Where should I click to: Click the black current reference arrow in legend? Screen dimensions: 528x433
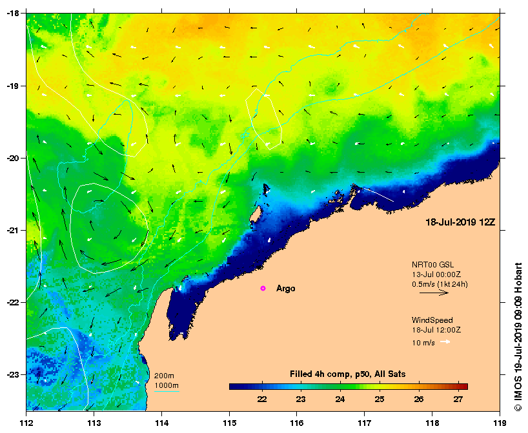(434, 293)
